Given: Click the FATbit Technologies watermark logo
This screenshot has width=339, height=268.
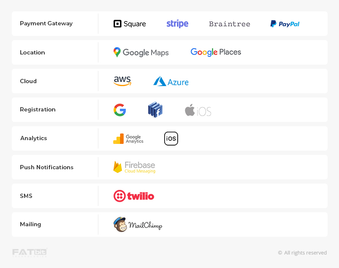Looking at the screenshot, I should pyautogui.click(x=30, y=252).
